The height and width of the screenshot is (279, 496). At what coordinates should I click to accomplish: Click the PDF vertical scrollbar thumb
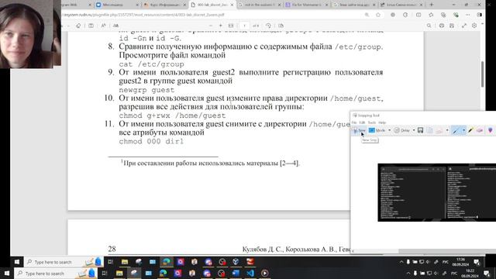point(482,74)
